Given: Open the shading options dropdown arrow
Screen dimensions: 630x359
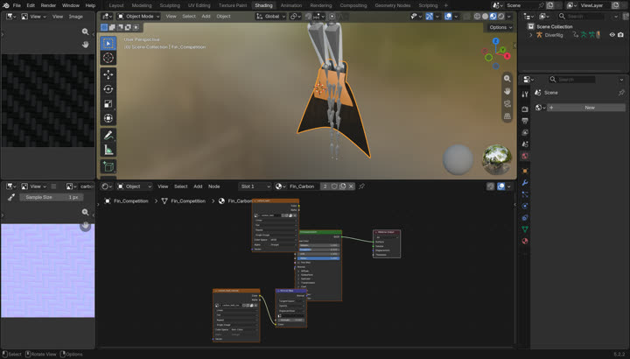Looking at the screenshot, I should 509,17.
